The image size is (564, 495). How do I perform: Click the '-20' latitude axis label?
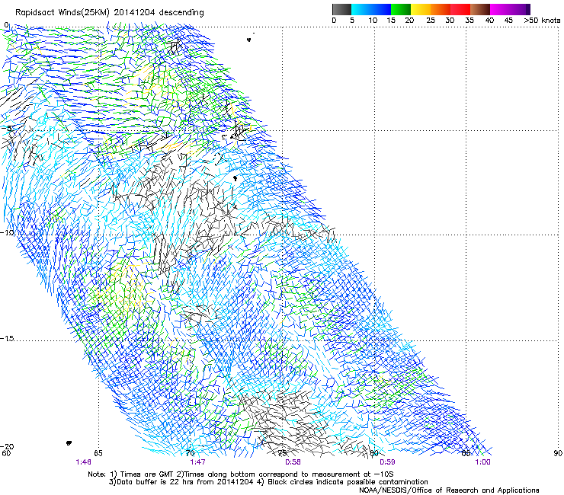point(7,446)
